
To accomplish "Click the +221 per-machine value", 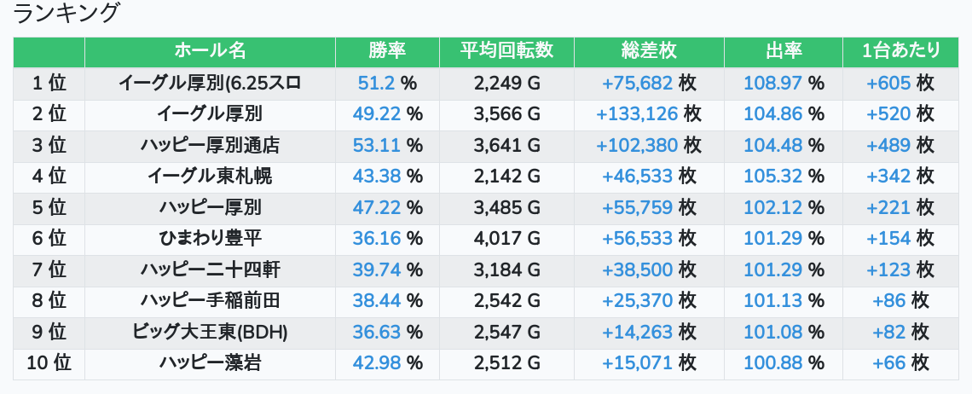I will click(888, 208).
